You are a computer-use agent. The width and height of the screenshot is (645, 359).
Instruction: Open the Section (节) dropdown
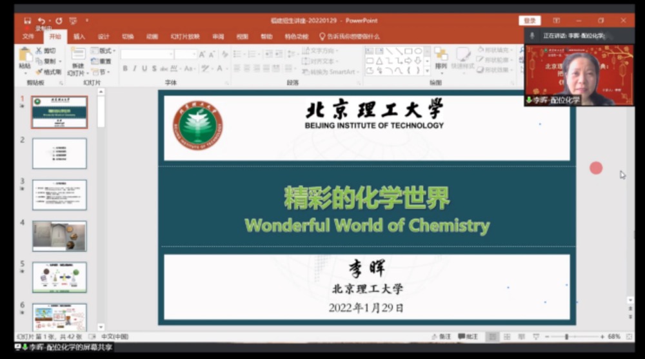[101, 72]
